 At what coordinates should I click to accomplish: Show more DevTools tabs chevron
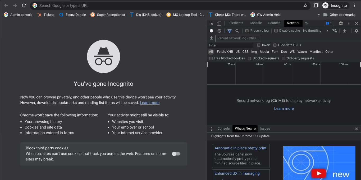pyautogui.click(x=306, y=23)
